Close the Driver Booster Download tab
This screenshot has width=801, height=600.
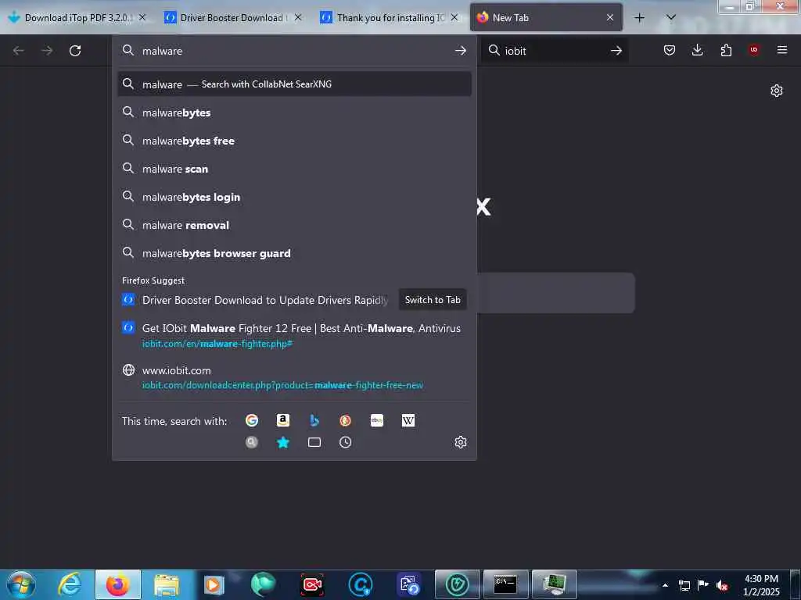click(x=298, y=17)
